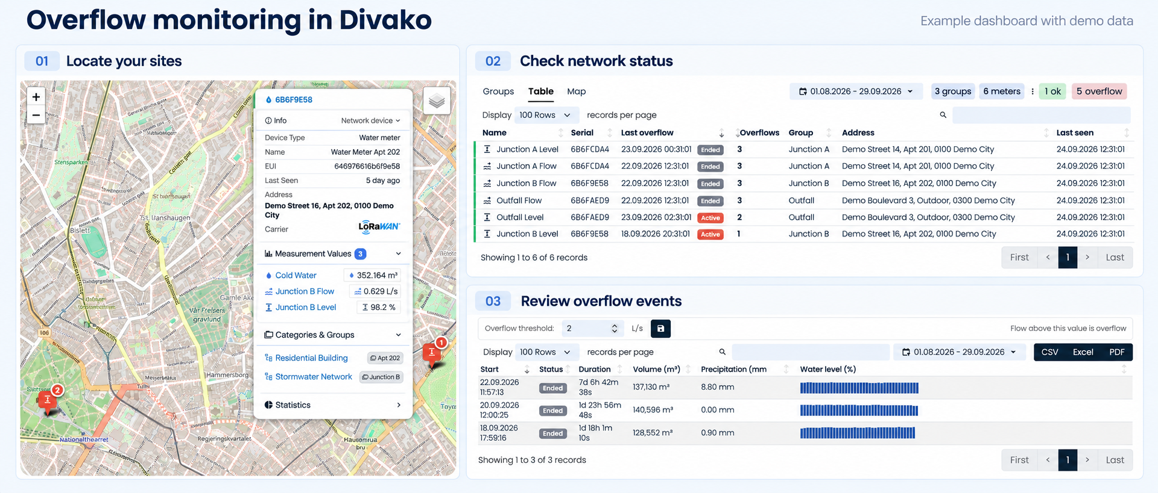The width and height of the screenshot is (1158, 493).
Task: Adjust the Overflow threshold stepper arrows
Action: 614,329
